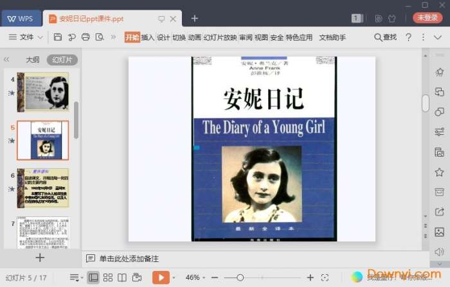
Task: Click the 查找 search button
Action: [x=386, y=37]
